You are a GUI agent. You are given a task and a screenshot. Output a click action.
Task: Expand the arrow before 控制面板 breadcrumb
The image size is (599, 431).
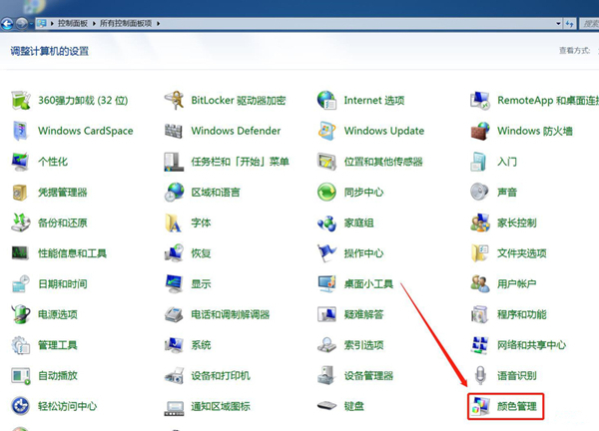pos(52,24)
